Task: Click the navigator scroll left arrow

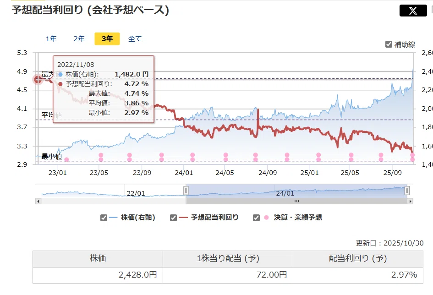Action: coord(38,201)
